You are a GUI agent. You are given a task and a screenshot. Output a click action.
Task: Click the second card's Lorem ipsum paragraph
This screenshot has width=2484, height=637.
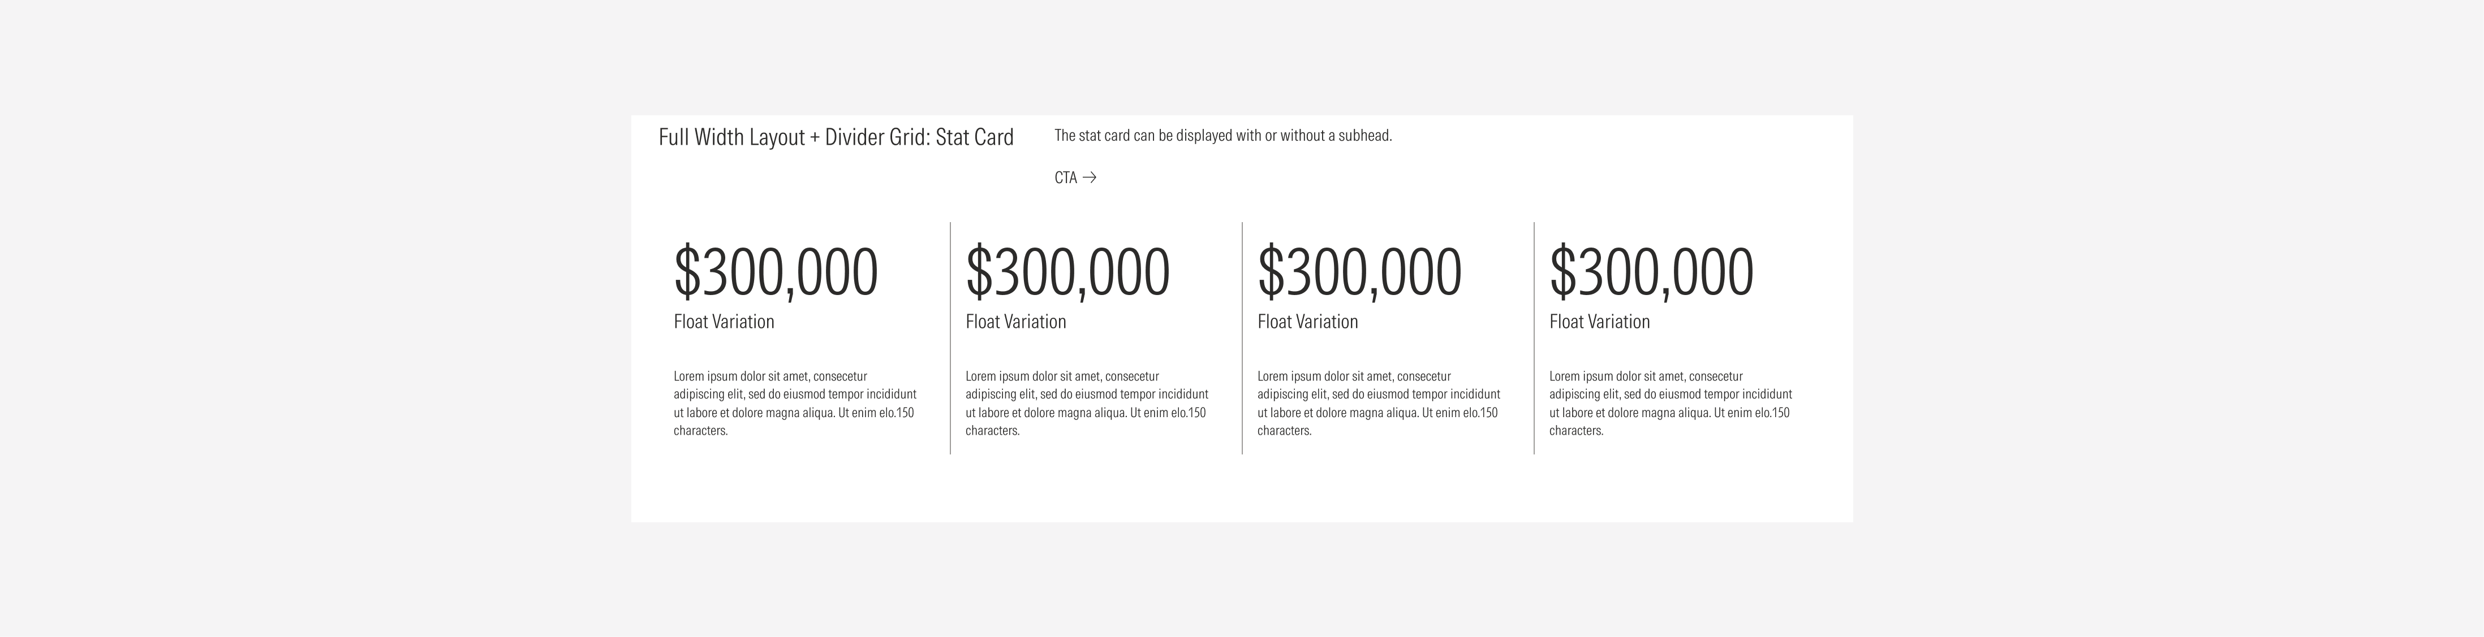1087,403
